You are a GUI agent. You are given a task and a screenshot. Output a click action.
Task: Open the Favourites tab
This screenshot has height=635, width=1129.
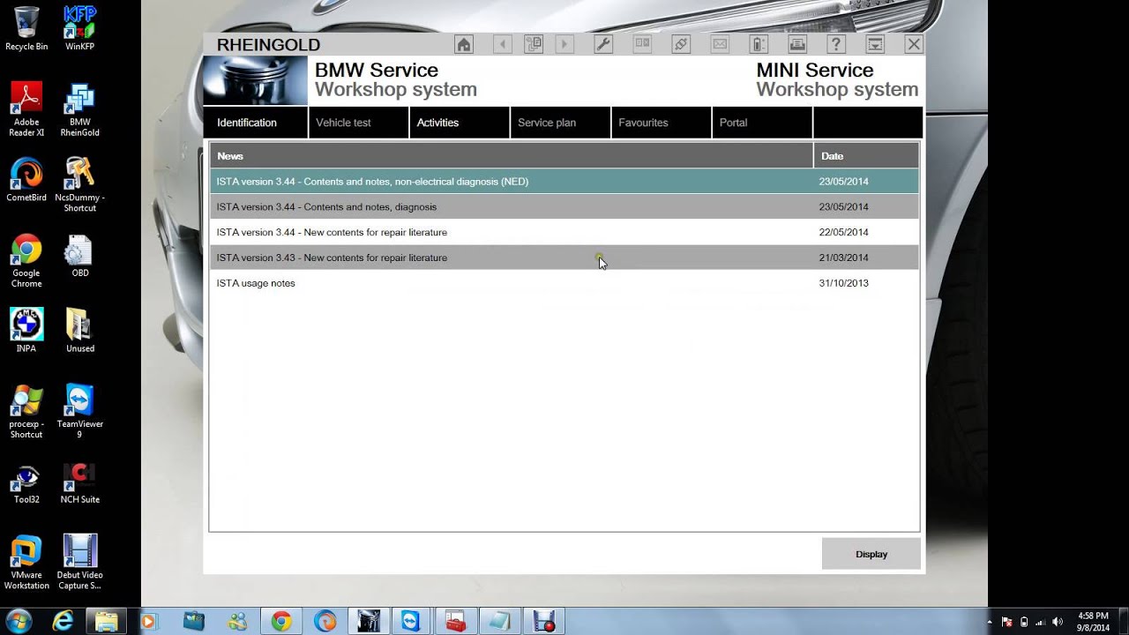pos(662,123)
